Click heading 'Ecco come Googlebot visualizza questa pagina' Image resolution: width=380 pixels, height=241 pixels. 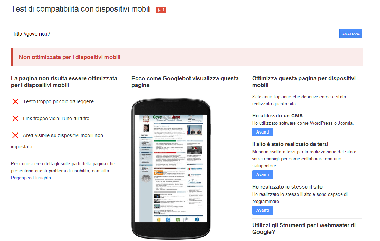point(185,82)
